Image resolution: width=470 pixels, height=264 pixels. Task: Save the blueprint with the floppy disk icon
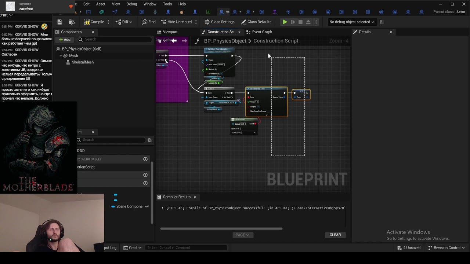coord(60,22)
